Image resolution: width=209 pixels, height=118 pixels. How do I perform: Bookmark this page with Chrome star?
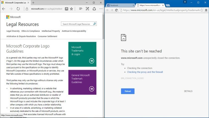(x=202, y=10)
